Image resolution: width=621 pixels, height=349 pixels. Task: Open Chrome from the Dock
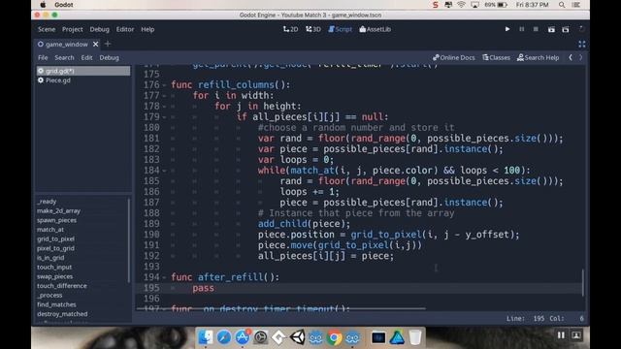coord(334,337)
